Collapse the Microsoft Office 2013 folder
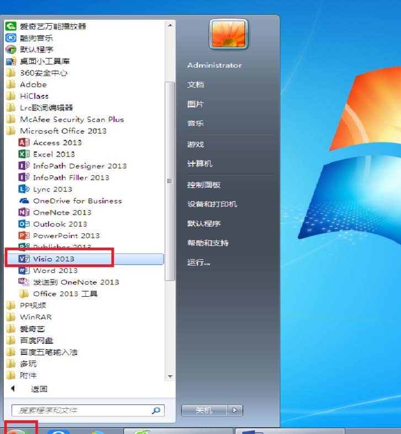401x434 pixels. tap(56, 131)
